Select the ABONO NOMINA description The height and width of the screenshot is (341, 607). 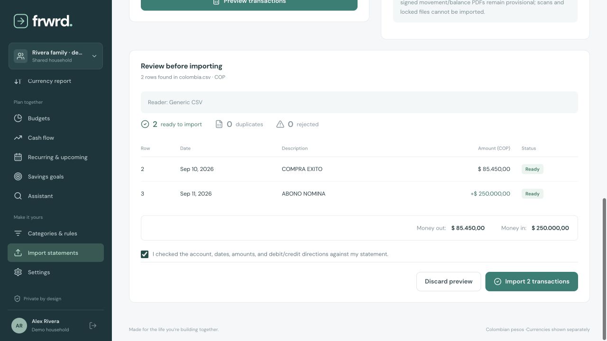coord(303,194)
